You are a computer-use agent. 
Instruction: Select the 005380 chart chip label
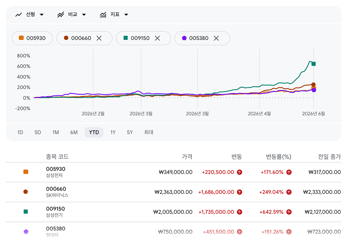199,38
